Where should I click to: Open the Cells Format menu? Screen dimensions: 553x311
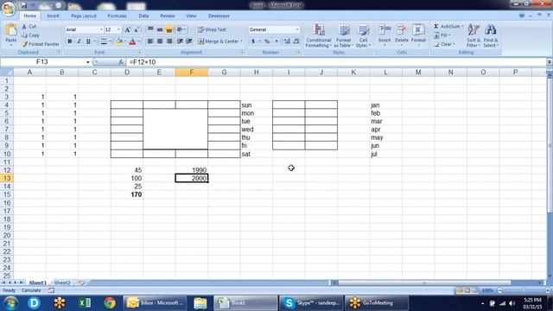point(418,35)
